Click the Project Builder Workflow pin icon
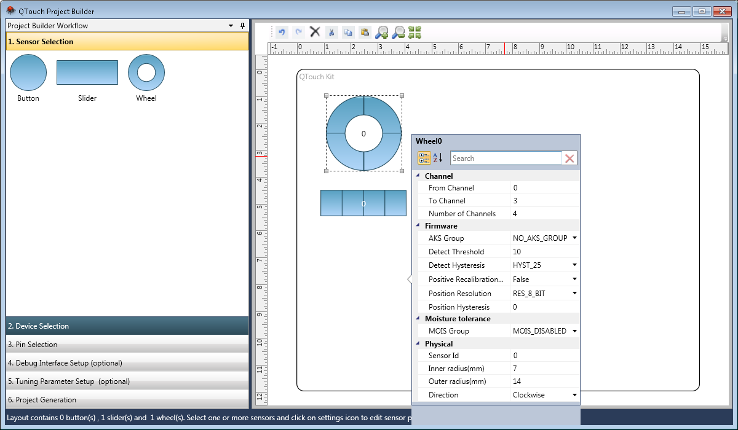Image resolution: width=738 pixels, height=430 pixels. point(242,26)
